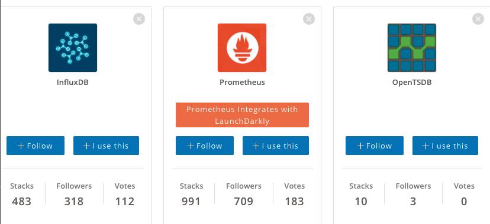Click the InfluxDB logo icon
The image size is (490, 224).
tap(73, 48)
